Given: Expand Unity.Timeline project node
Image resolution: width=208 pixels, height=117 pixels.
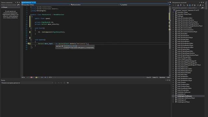Looking at the screenshot, I should click(x=173, y=82).
